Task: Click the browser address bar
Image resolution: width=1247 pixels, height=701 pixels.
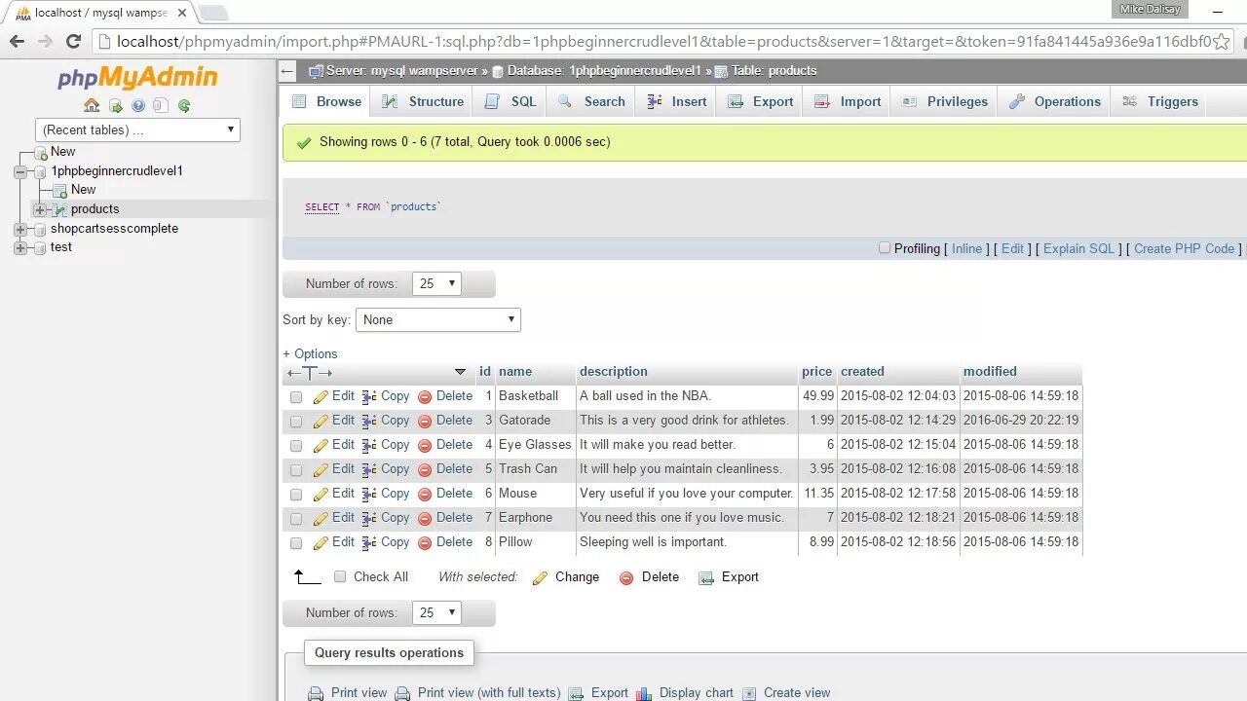Action: click(662, 41)
